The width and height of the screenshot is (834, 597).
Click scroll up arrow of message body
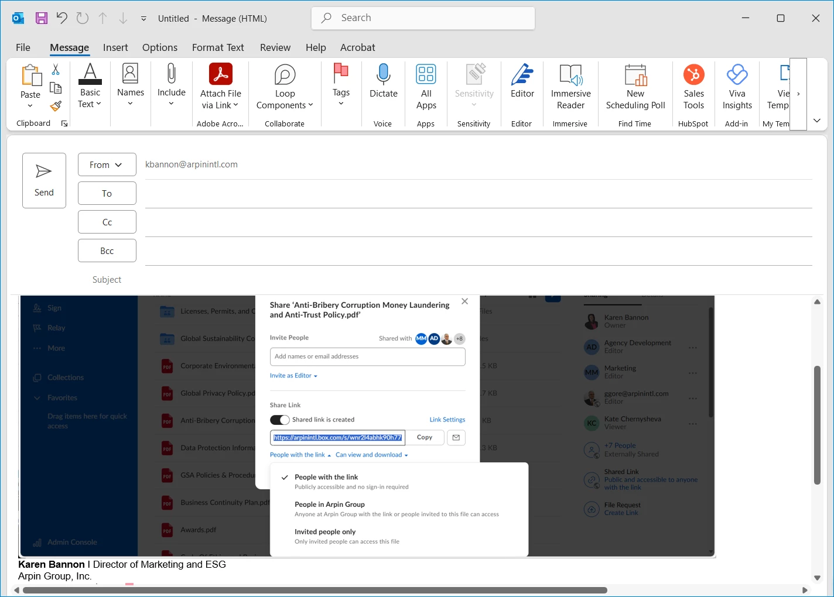pyautogui.click(x=817, y=302)
